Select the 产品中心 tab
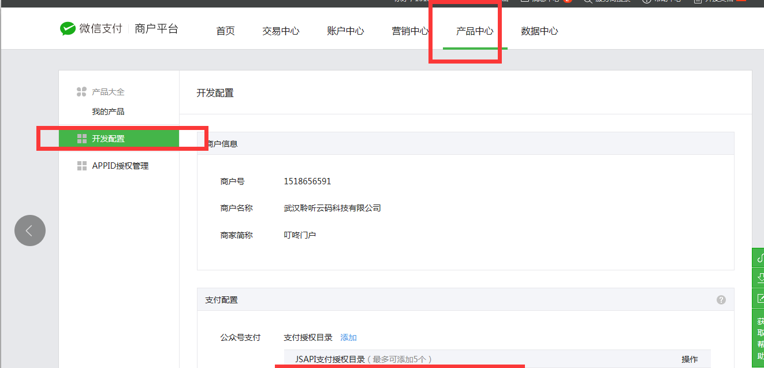764x368 pixels. click(x=475, y=31)
